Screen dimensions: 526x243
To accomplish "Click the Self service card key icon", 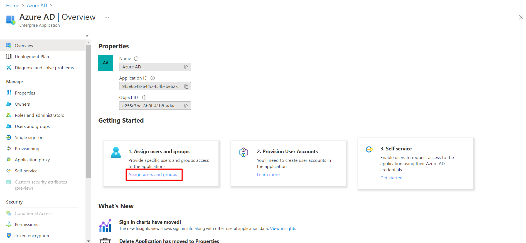I will coord(369,149).
